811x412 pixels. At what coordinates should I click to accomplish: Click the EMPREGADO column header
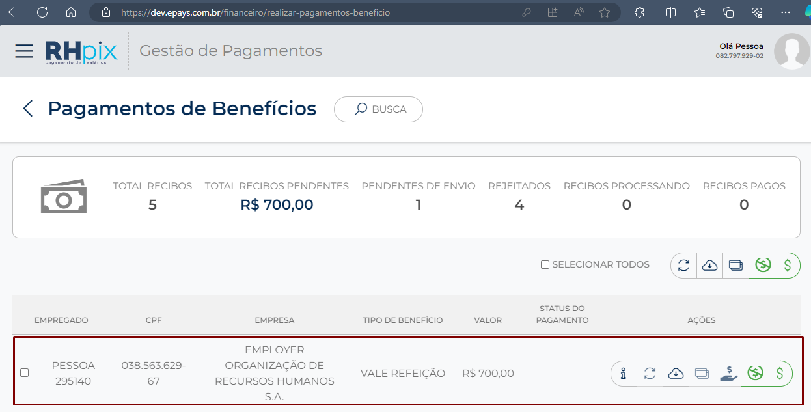click(x=61, y=320)
